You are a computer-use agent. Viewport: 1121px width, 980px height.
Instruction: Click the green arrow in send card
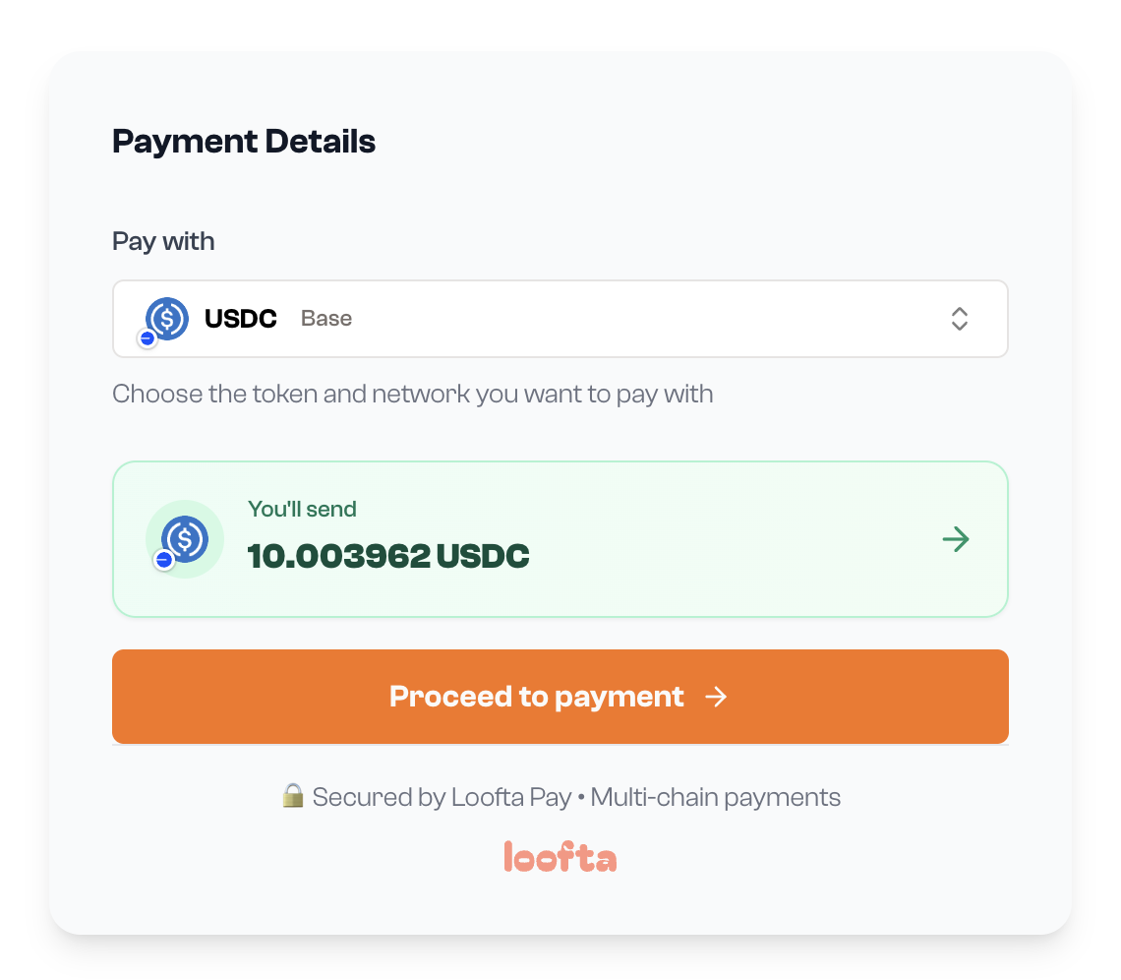[x=955, y=539]
